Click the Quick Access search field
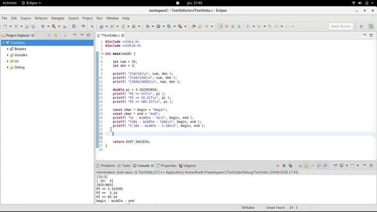Image resolution: width=377 pixels, height=212 pixels. [x=340, y=26]
